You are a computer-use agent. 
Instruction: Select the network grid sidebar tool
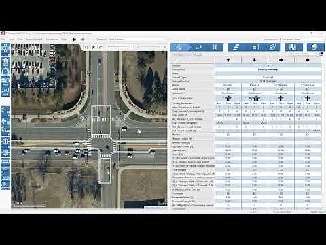pyautogui.click(x=5, y=50)
